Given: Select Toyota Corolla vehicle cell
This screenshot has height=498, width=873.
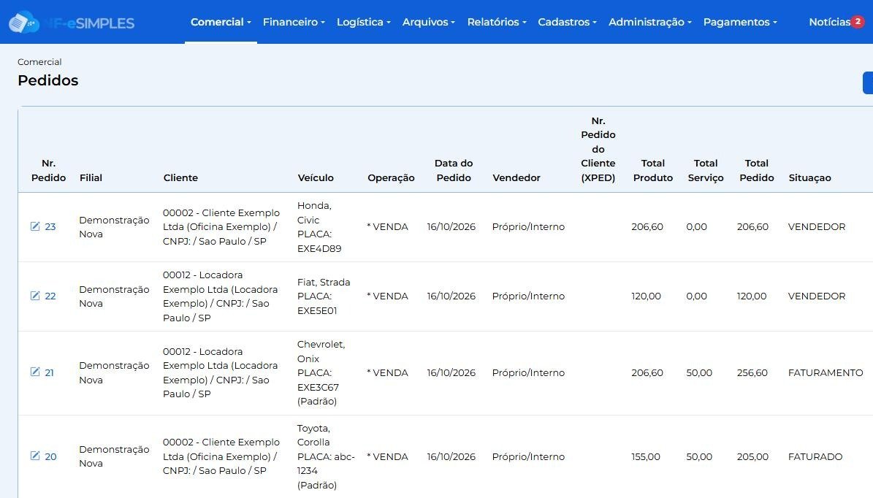Looking at the screenshot, I should [x=326, y=456].
